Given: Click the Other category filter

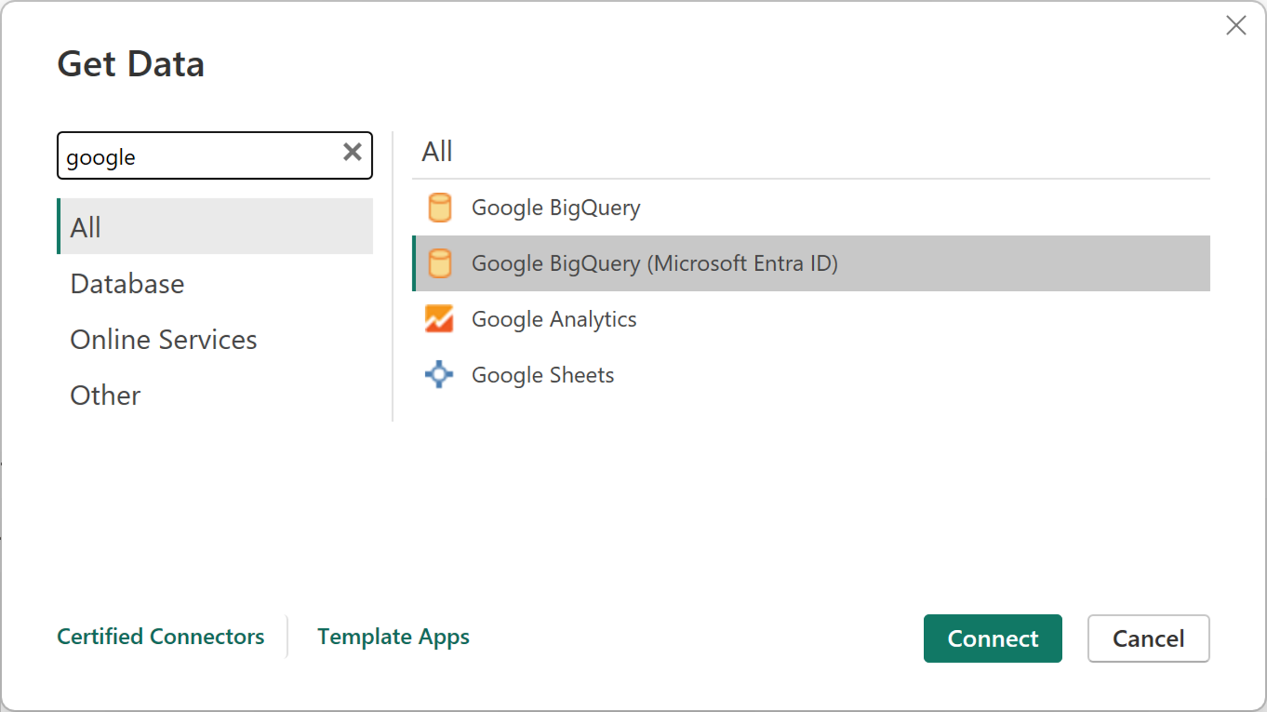Looking at the screenshot, I should (x=105, y=394).
